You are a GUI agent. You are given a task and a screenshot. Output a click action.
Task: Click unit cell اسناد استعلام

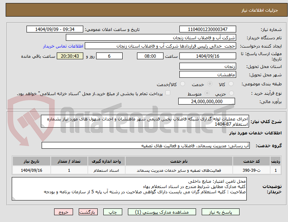(106, 170)
